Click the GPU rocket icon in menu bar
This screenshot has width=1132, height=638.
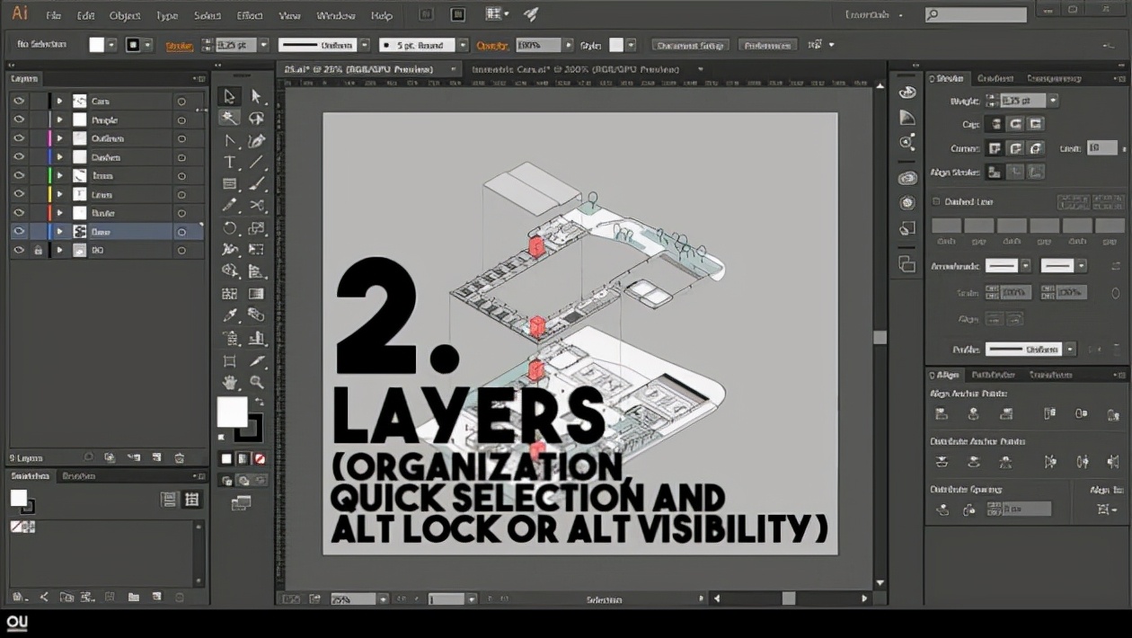[x=530, y=14]
